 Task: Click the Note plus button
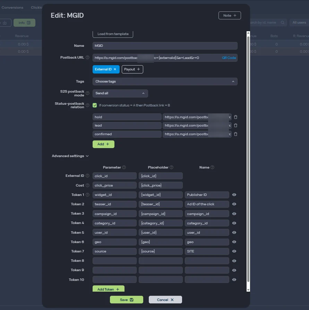click(x=230, y=15)
